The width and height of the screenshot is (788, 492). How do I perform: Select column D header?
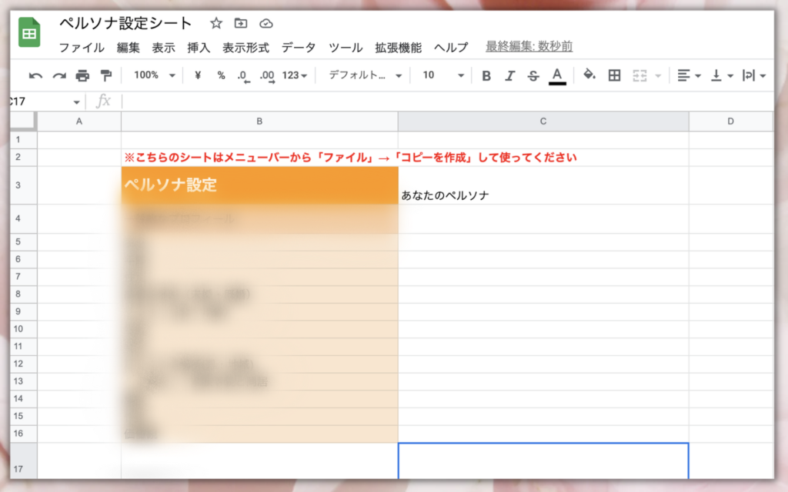(x=731, y=121)
